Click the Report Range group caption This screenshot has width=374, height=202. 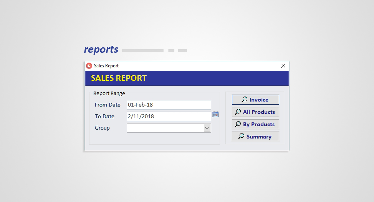click(109, 93)
